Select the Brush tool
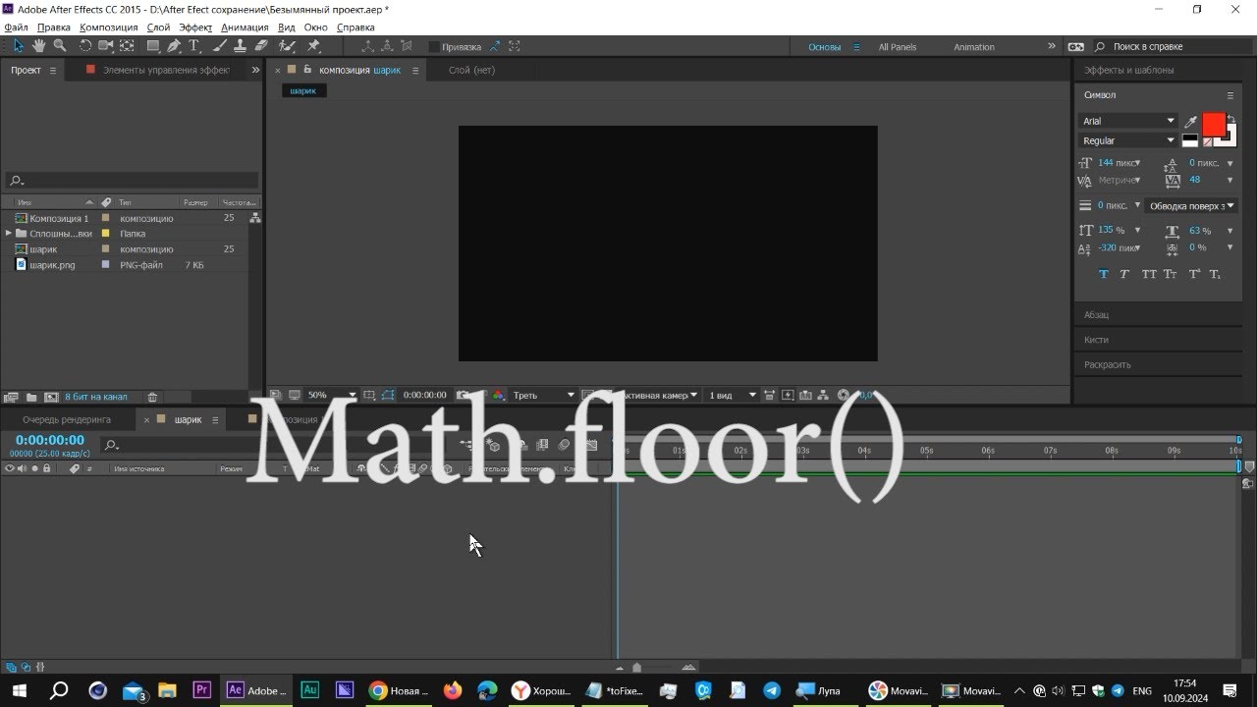Viewport: 1257px width, 707px height. point(220,46)
